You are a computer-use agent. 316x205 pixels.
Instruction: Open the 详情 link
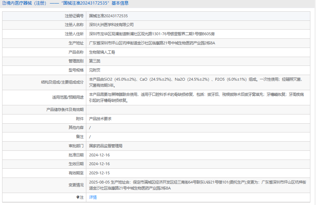(93, 197)
